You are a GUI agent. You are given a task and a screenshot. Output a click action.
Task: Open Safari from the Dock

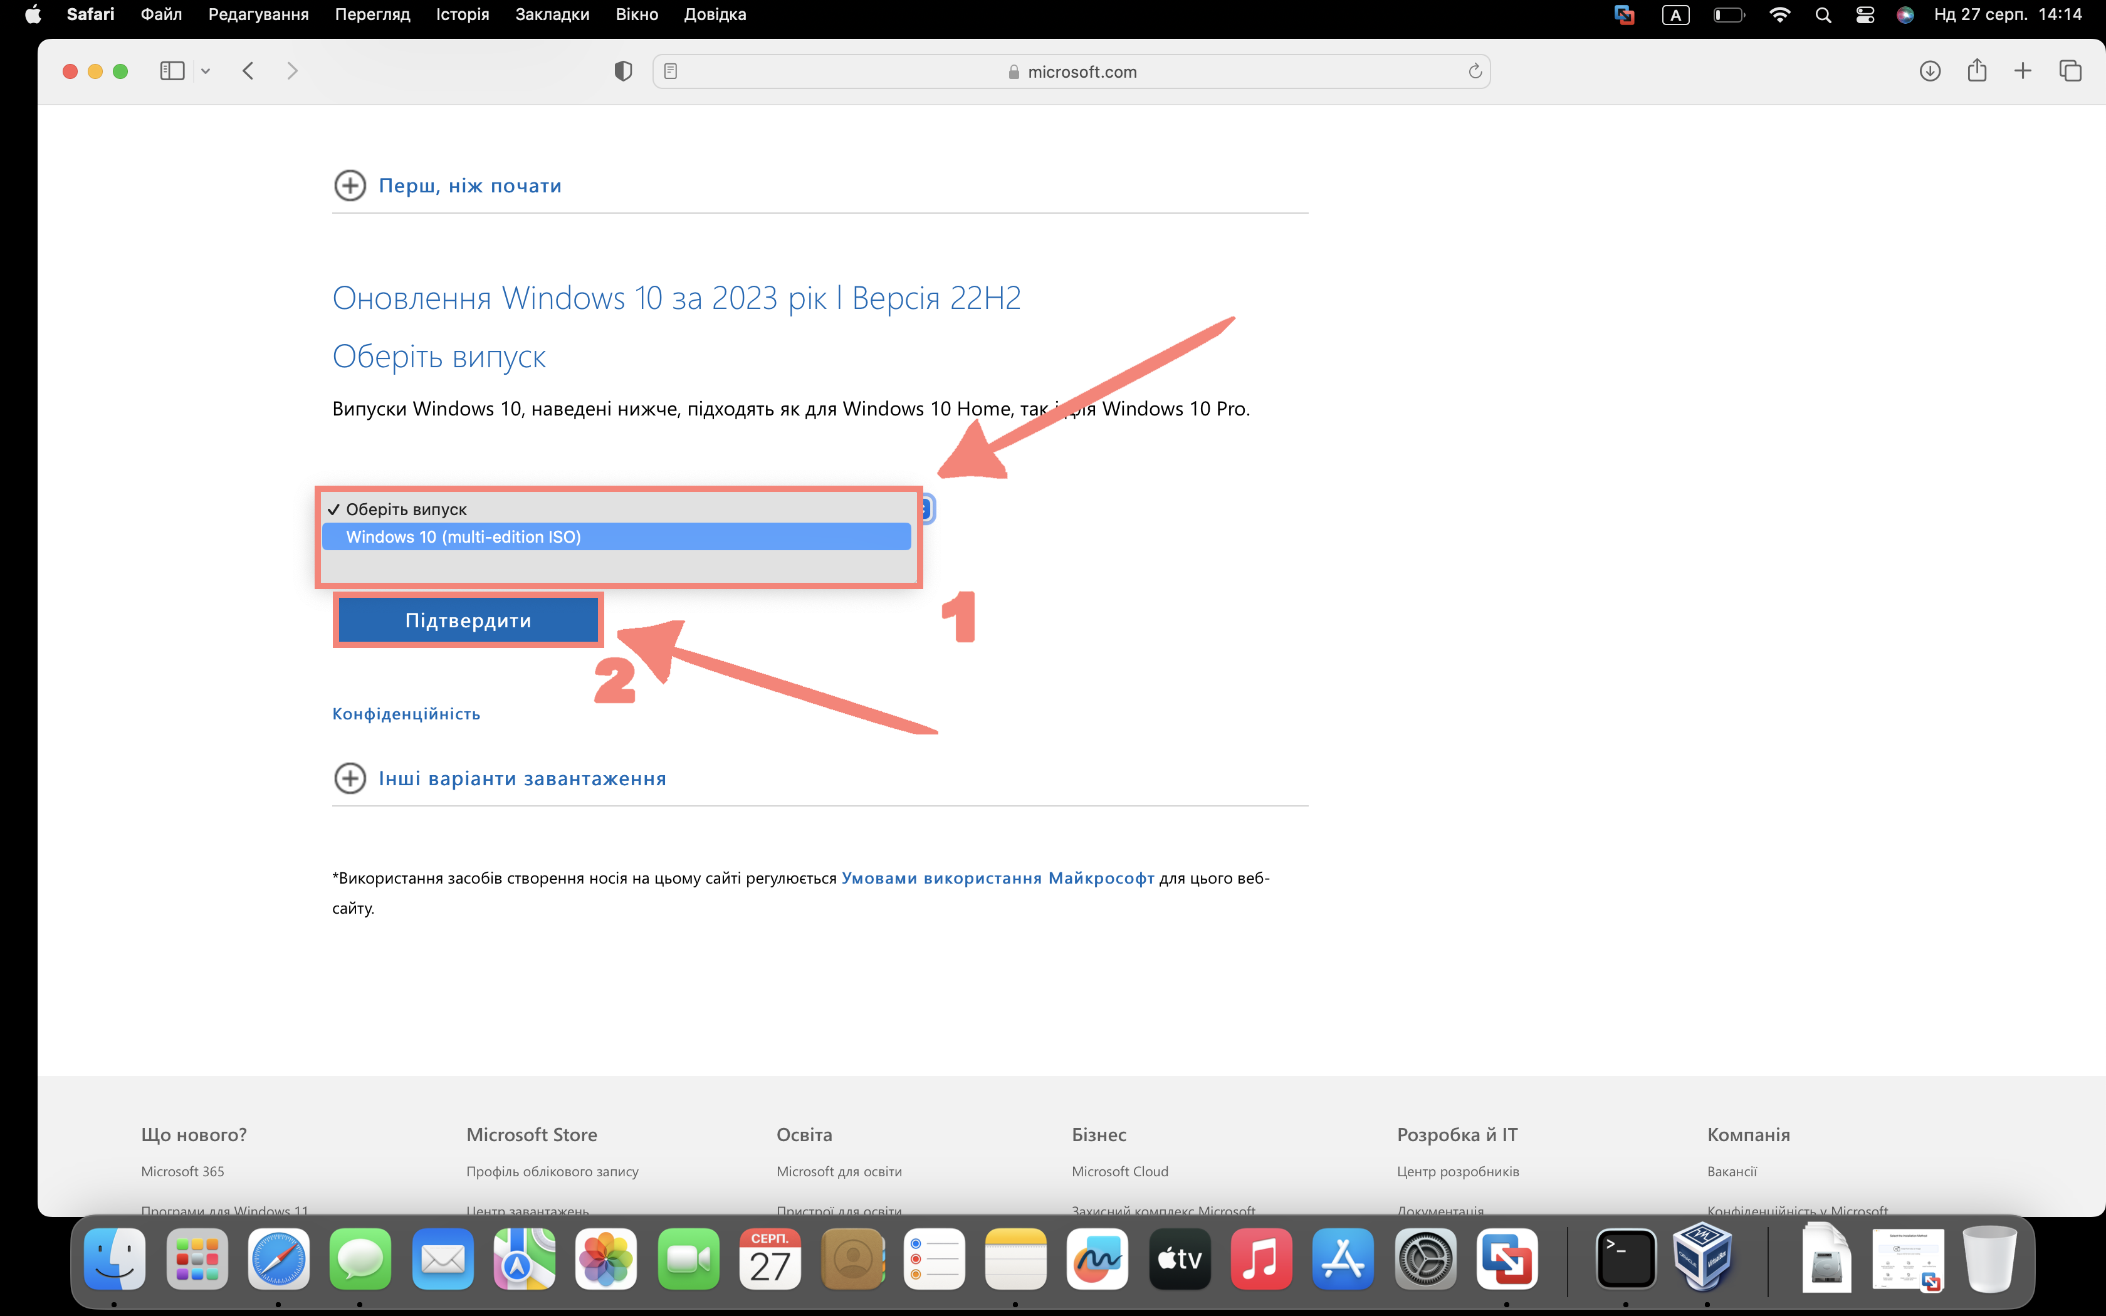pos(278,1258)
